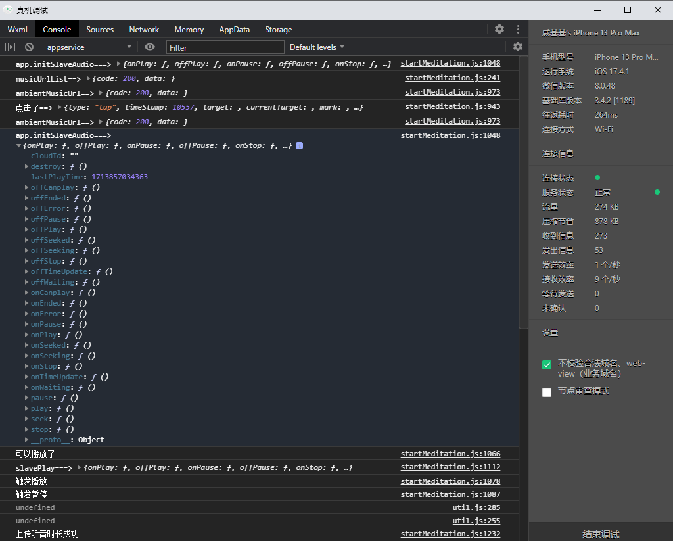Viewport: 673px width, 541px height.
Task: Enable the 节点审查模式 checkbox
Action: click(547, 392)
